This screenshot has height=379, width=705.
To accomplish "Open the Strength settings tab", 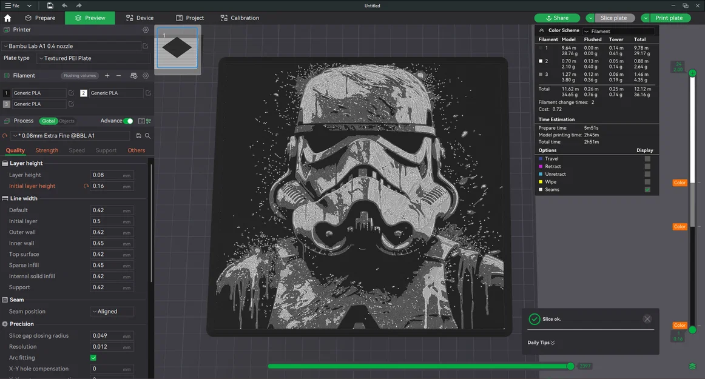I will click(x=46, y=150).
